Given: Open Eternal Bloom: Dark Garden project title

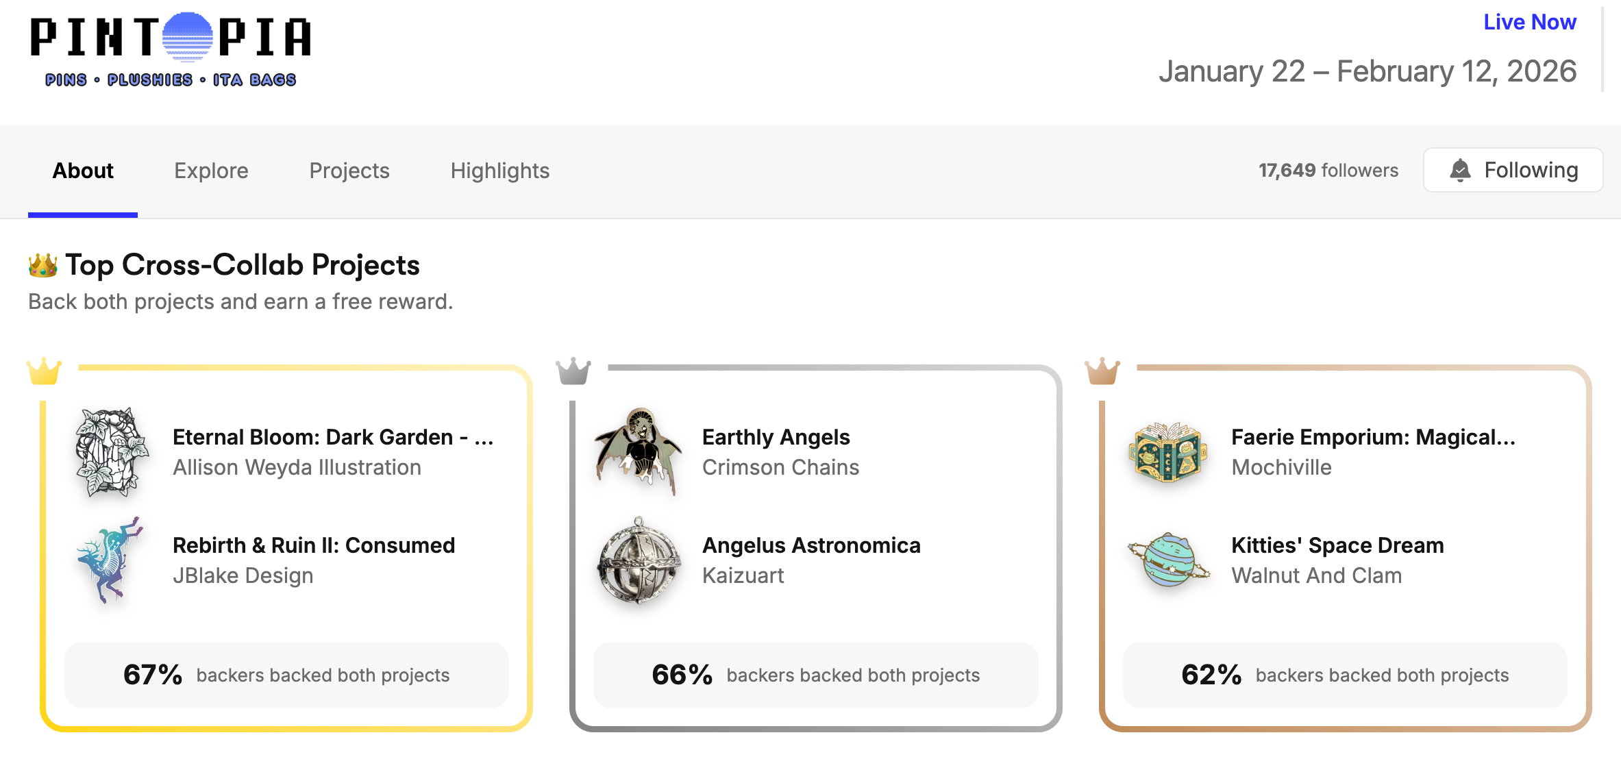Looking at the screenshot, I should 333,437.
